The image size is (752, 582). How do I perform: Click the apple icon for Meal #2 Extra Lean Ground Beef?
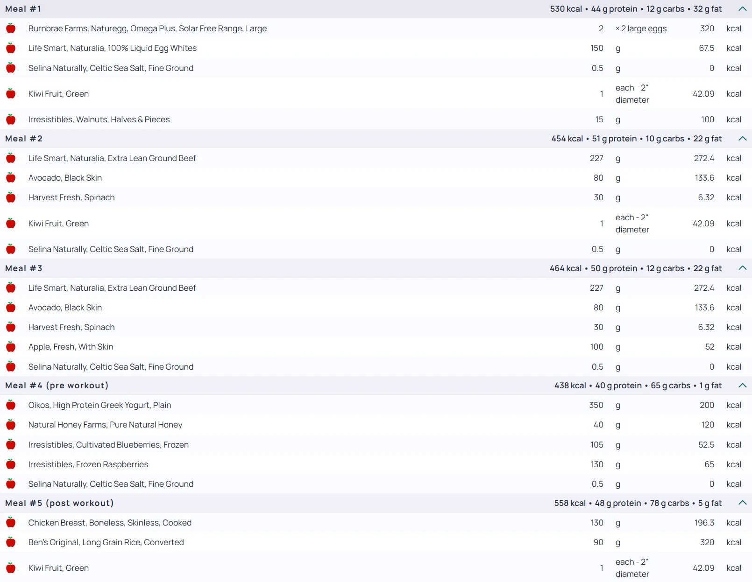click(11, 158)
